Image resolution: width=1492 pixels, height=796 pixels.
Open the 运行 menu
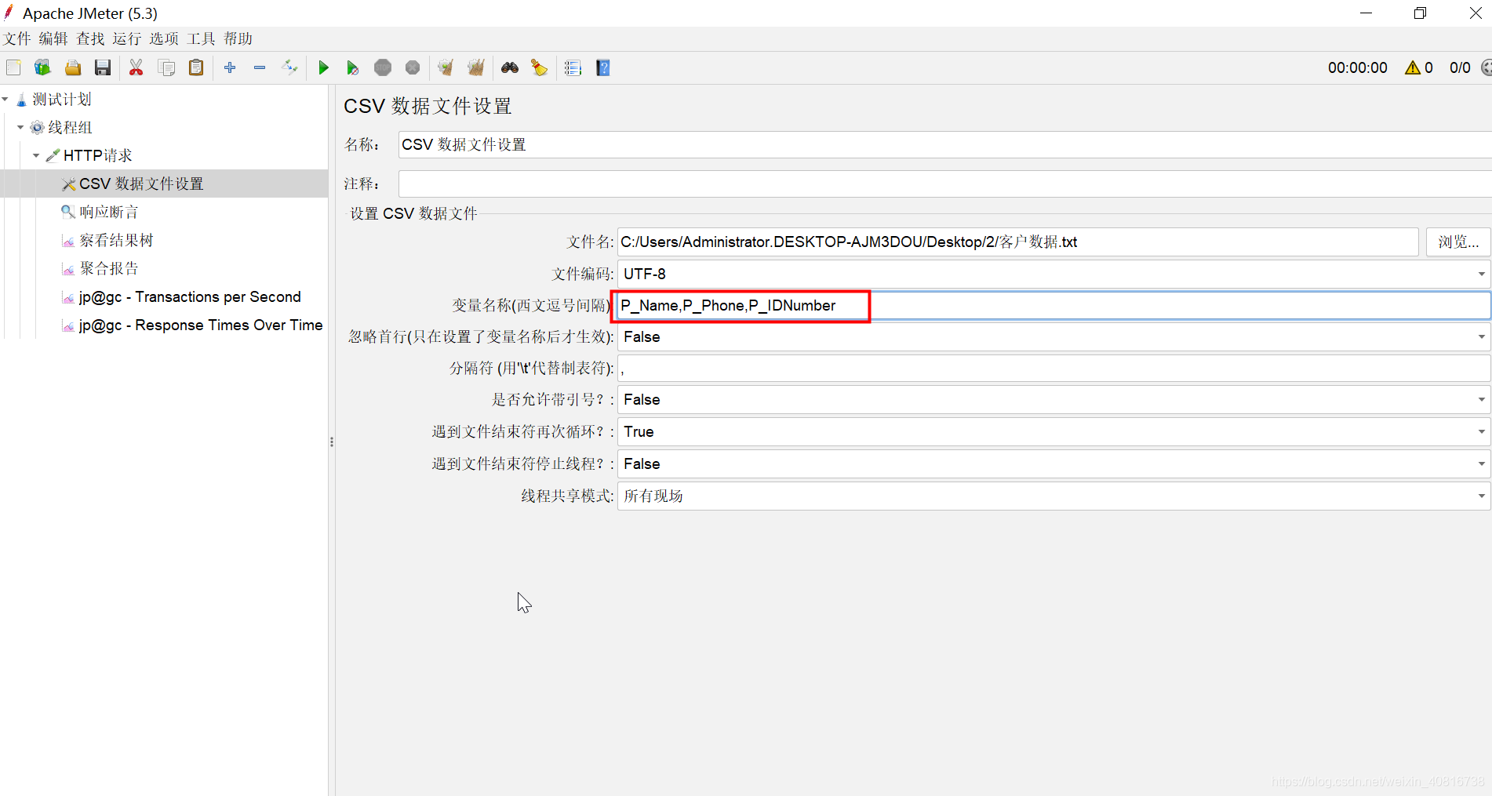(126, 39)
